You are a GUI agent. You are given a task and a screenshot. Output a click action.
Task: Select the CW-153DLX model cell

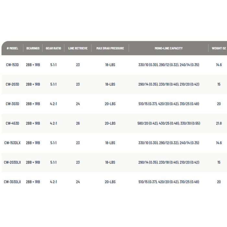coord(12,143)
